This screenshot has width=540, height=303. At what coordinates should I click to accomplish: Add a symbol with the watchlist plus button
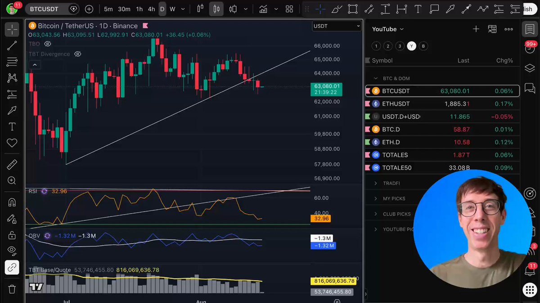[x=476, y=29]
